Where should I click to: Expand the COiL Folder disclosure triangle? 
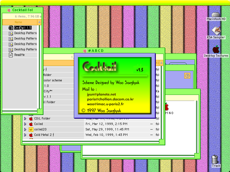click(25, 119)
